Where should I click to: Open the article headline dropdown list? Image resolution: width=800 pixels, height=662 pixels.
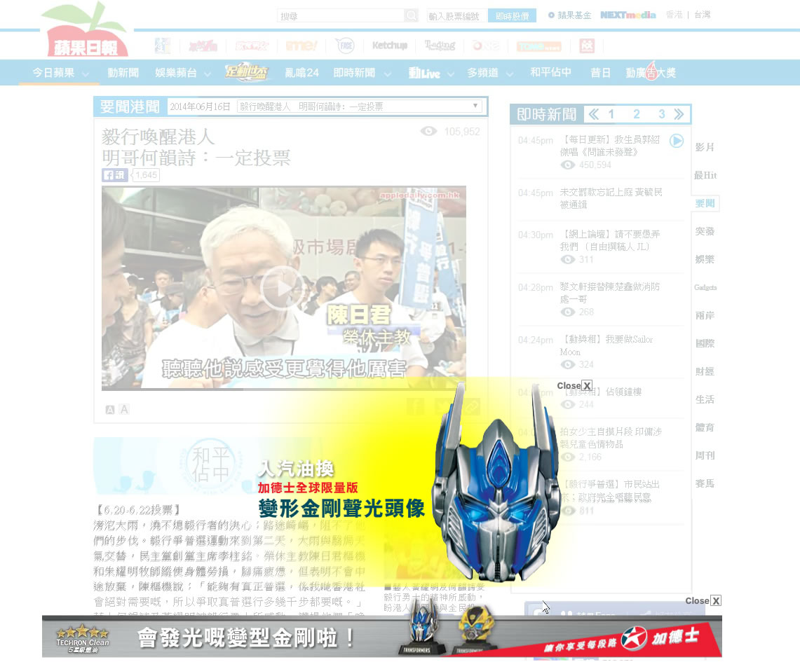(360, 106)
